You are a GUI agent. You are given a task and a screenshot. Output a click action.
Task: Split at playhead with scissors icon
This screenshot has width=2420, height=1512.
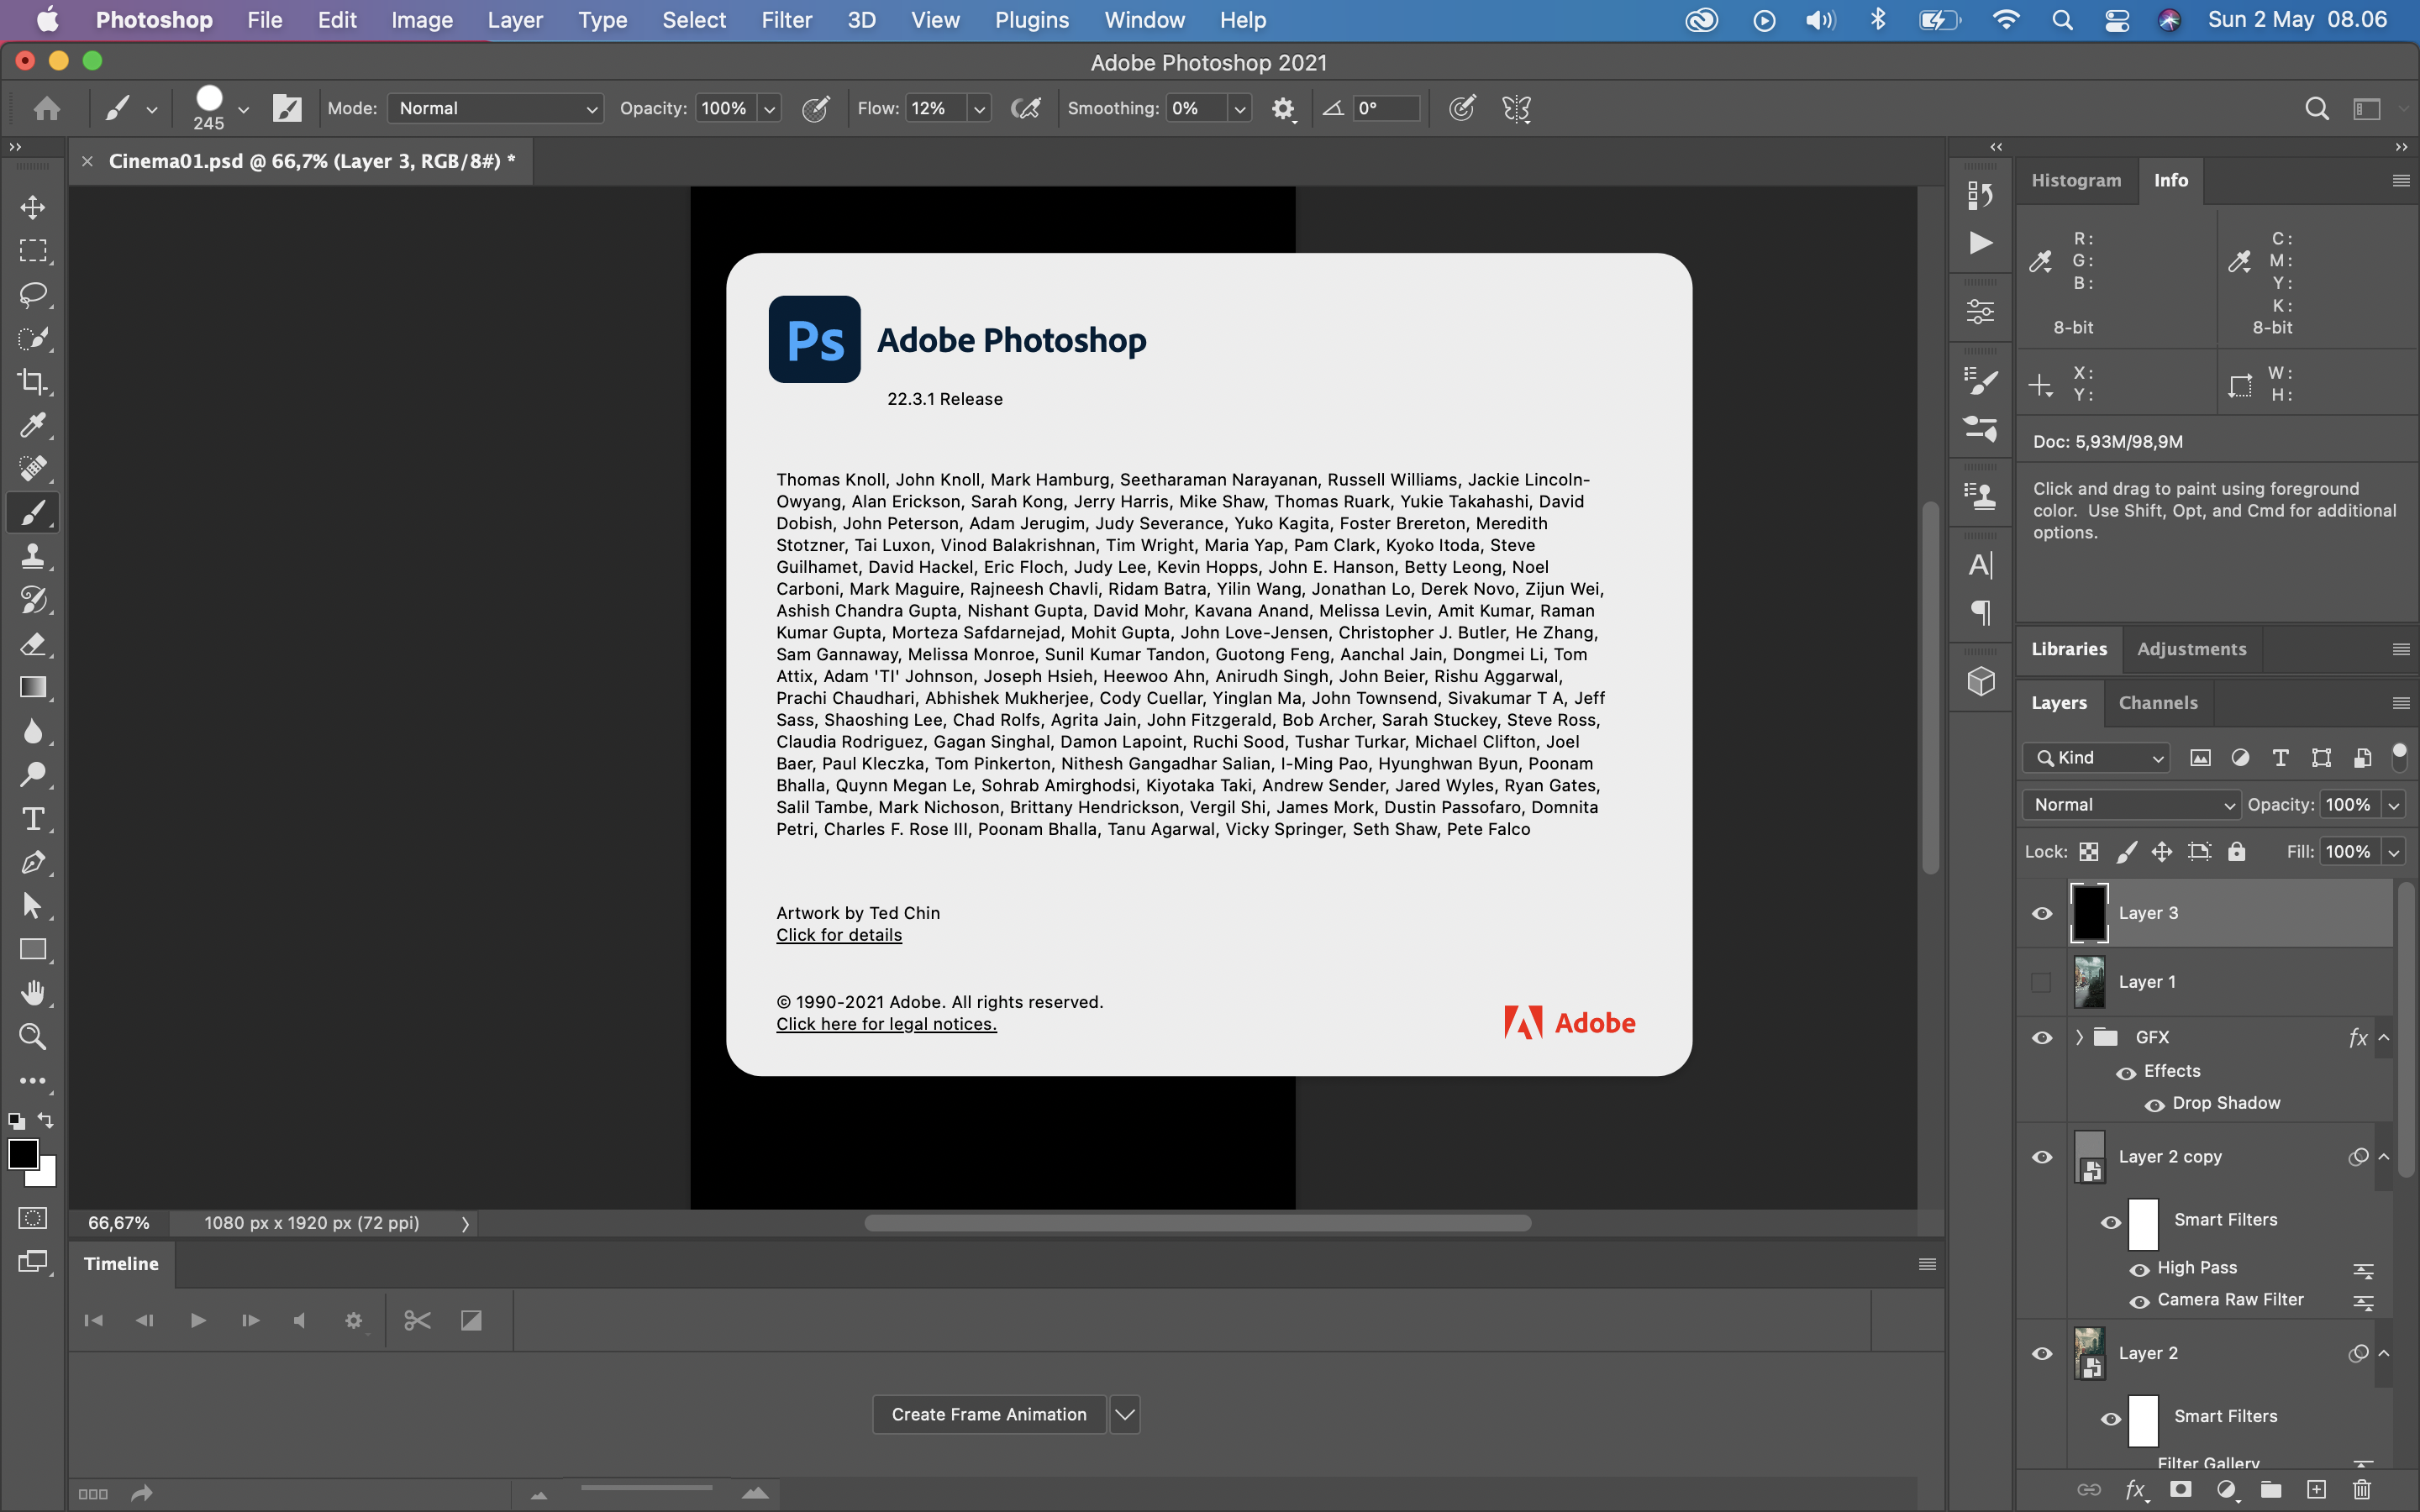click(417, 1320)
